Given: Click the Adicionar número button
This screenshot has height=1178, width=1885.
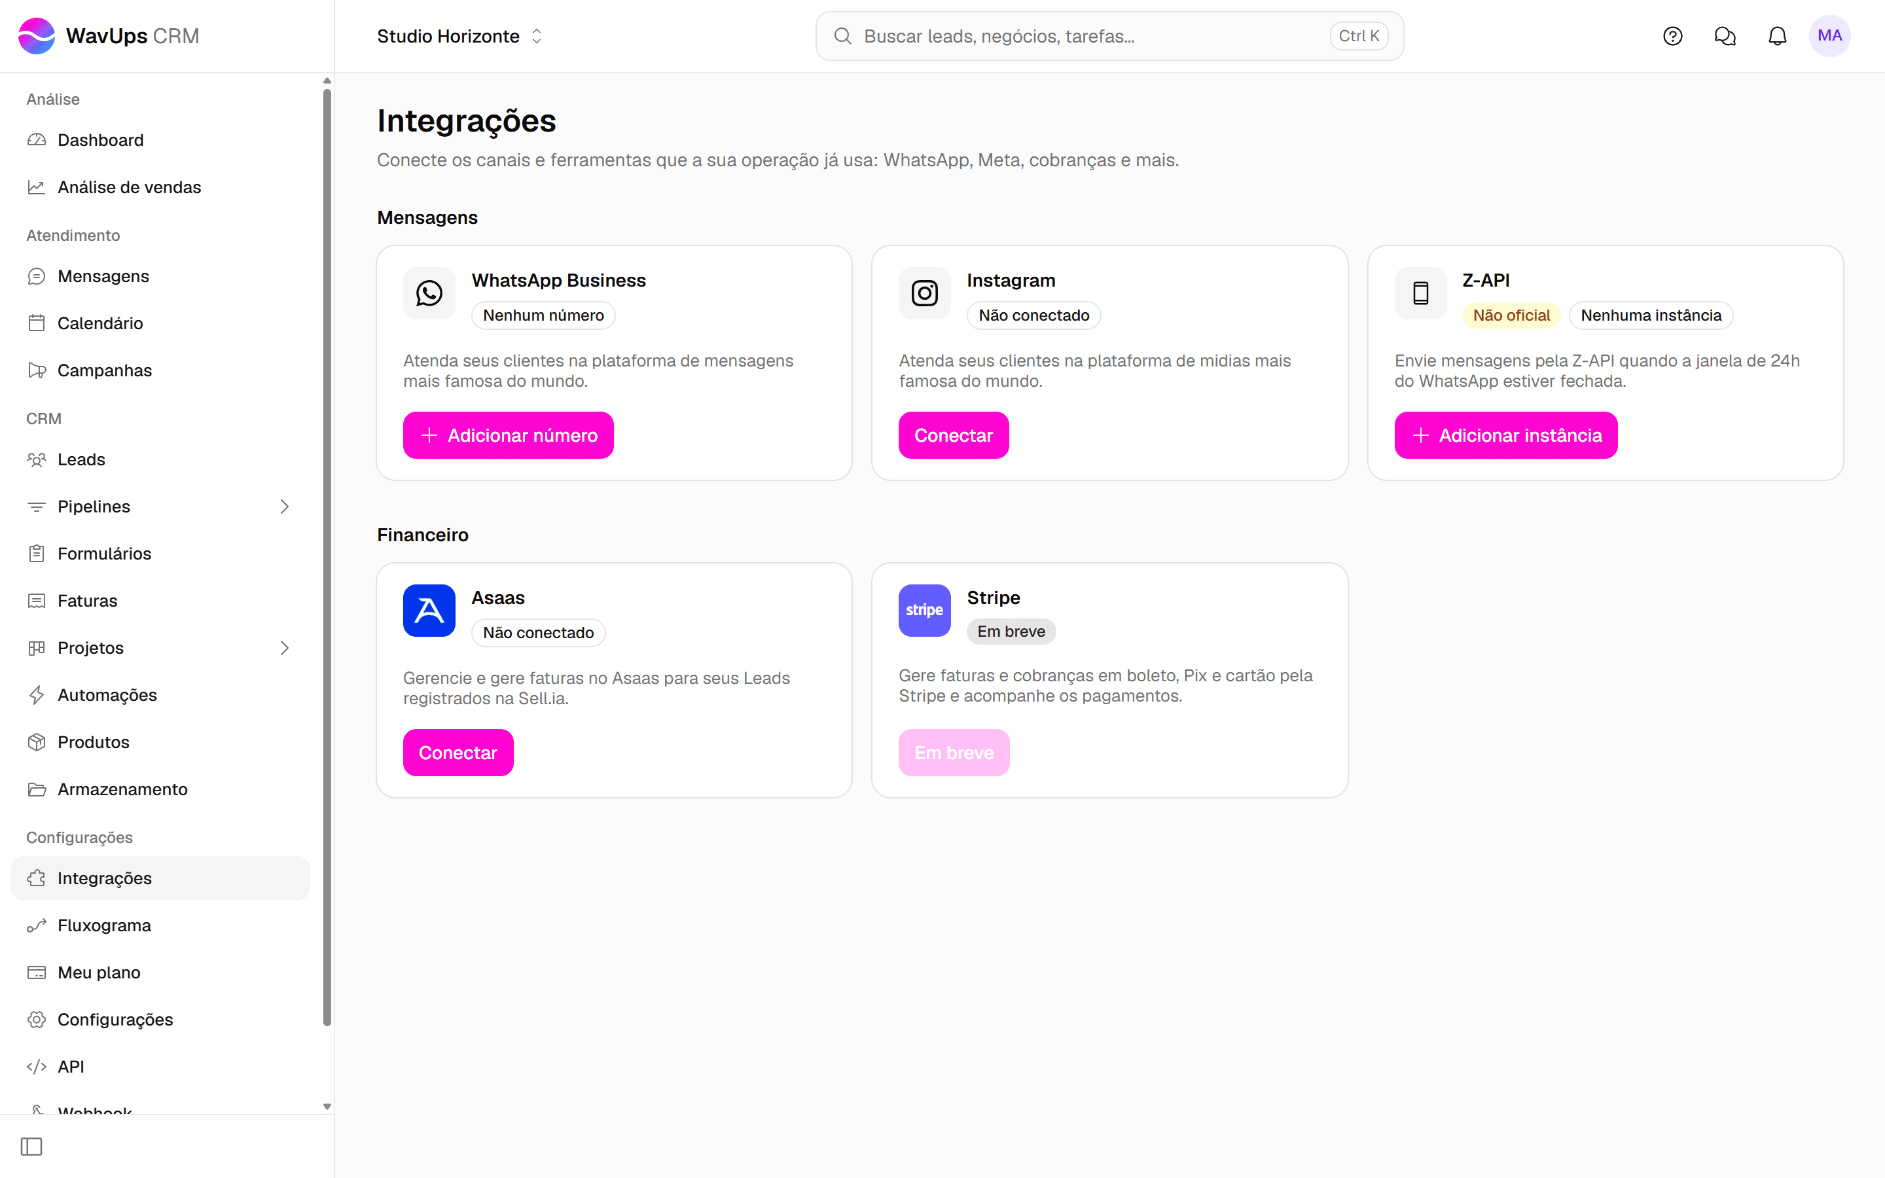Looking at the screenshot, I should [x=508, y=435].
